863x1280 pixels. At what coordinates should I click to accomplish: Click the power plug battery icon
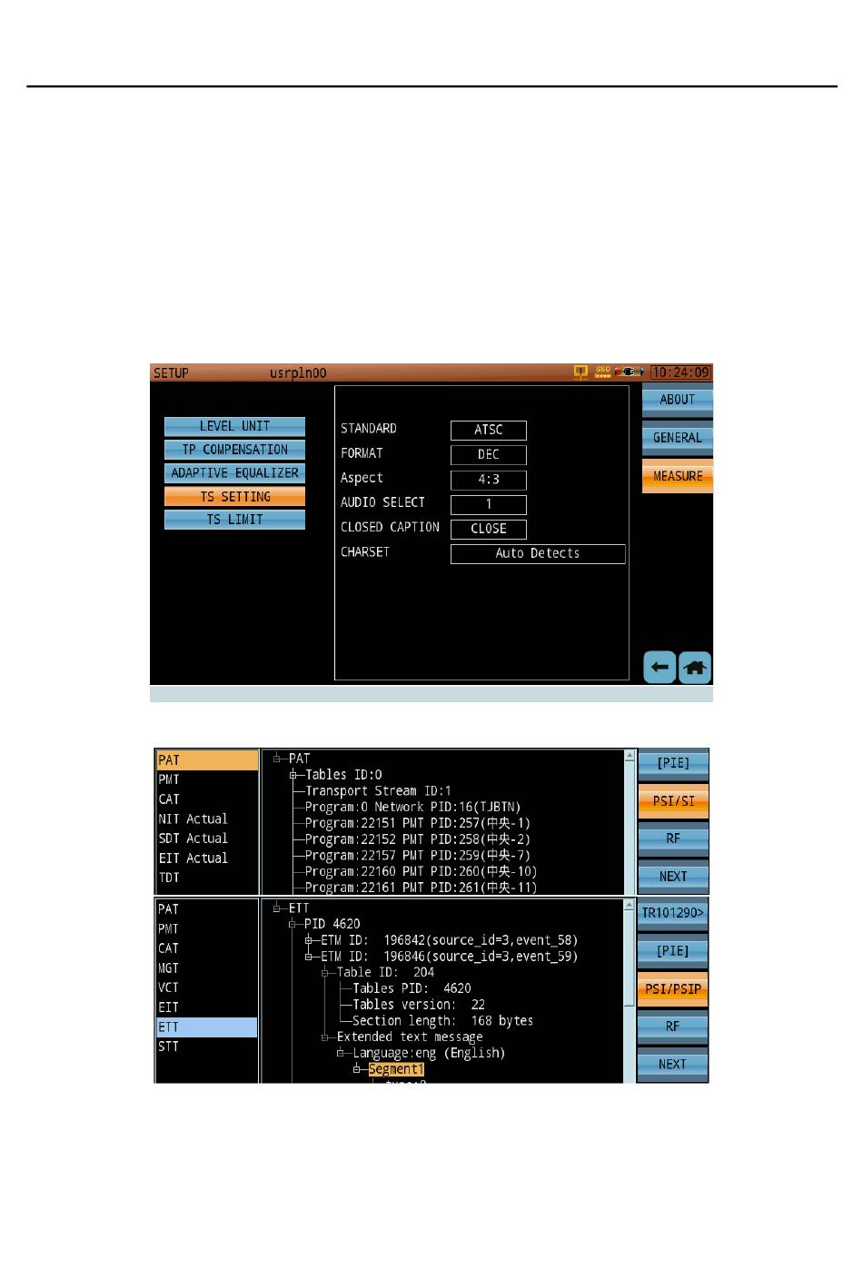(x=630, y=372)
